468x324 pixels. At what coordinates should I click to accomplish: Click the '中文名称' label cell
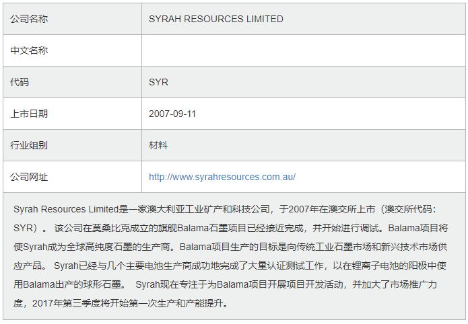click(x=72, y=50)
